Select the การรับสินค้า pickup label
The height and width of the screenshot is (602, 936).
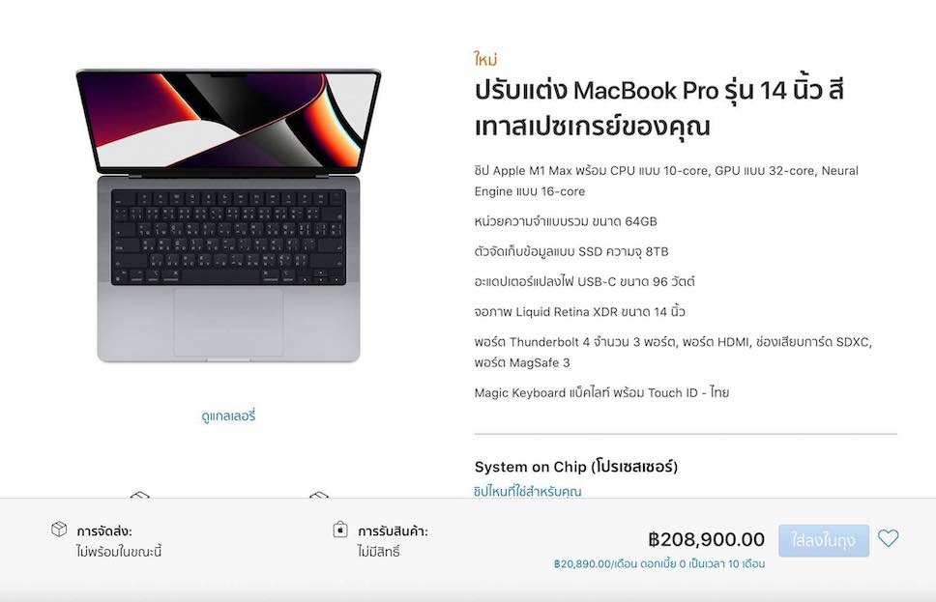click(x=393, y=531)
